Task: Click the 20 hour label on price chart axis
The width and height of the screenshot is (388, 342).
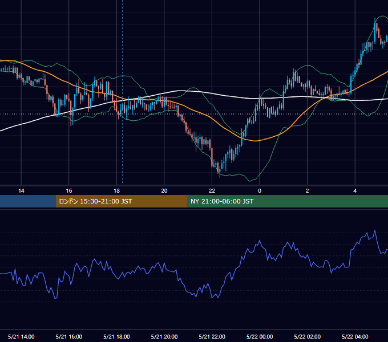Action: 164,191
